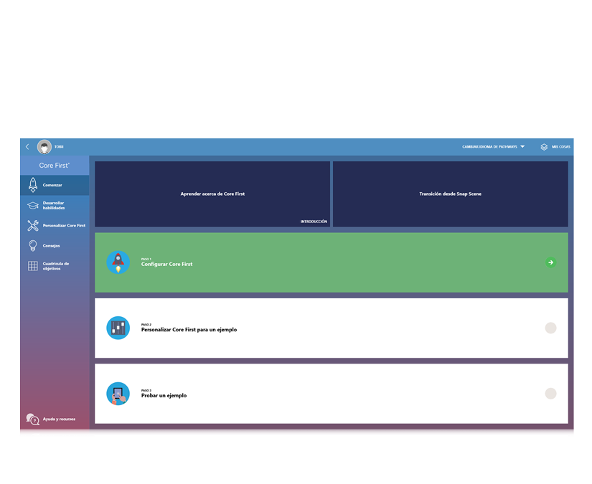
Task: Open Aprender acerca de Core First card
Action: point(212,194)
